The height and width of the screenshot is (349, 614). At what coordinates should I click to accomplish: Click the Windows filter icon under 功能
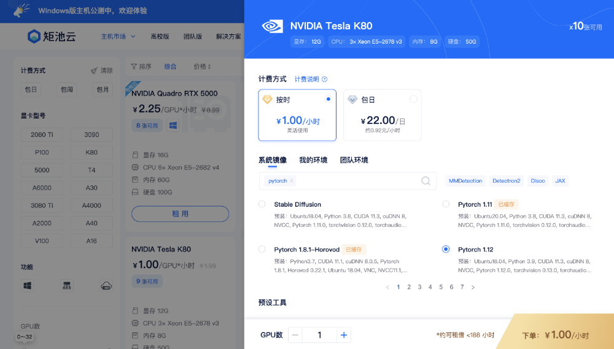[28, 286]
